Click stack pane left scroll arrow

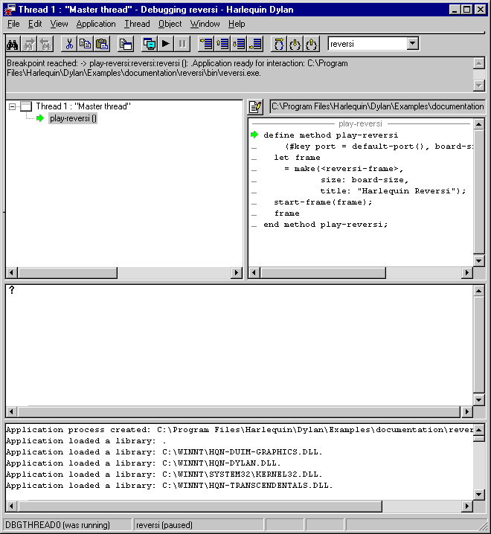[12, 272]
